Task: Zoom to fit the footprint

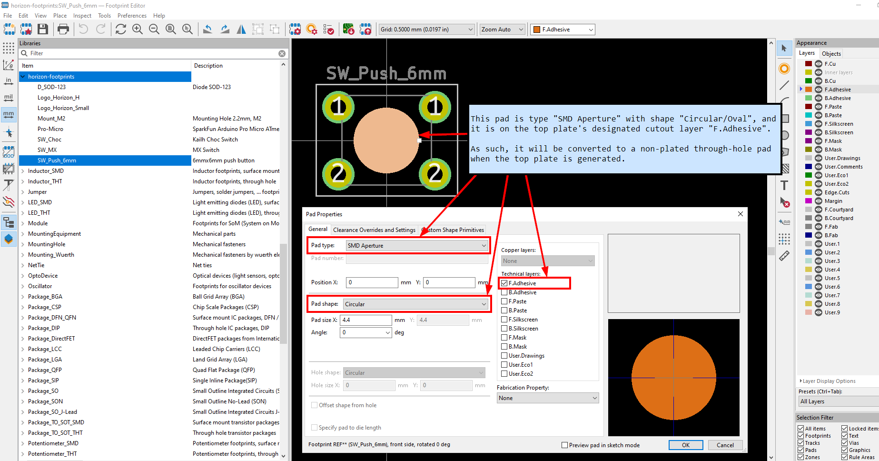Action: coord(171,29)
